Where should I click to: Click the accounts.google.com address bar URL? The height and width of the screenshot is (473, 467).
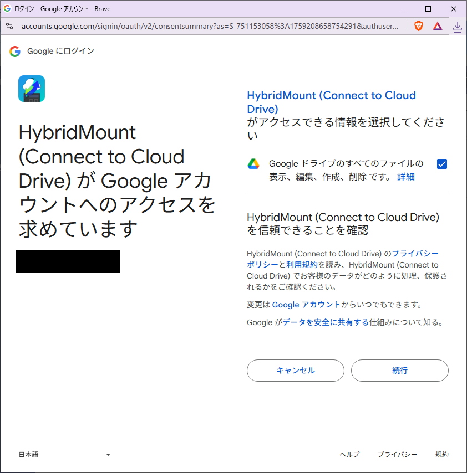point(210,26)
